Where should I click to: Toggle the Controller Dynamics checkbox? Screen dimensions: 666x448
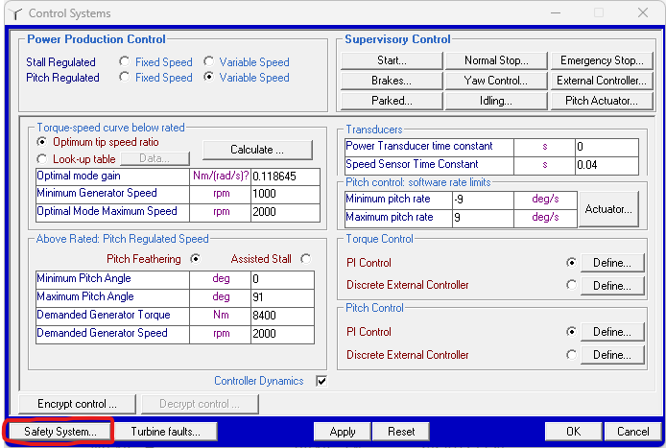[x=321, y=381]
